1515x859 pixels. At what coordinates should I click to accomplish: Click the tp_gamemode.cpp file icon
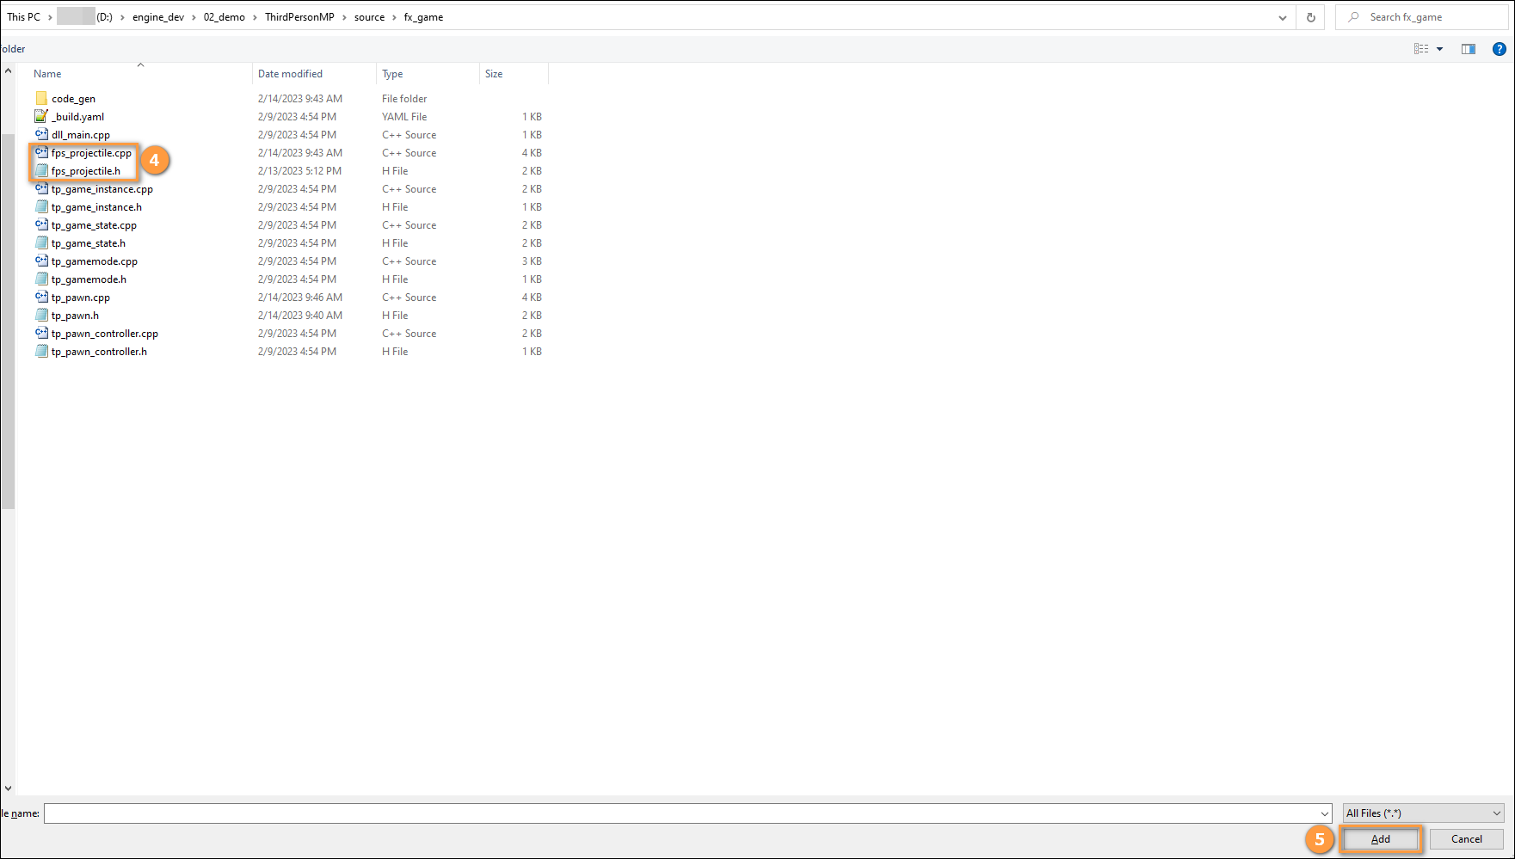pyautogui.click(x=41, y=261)
